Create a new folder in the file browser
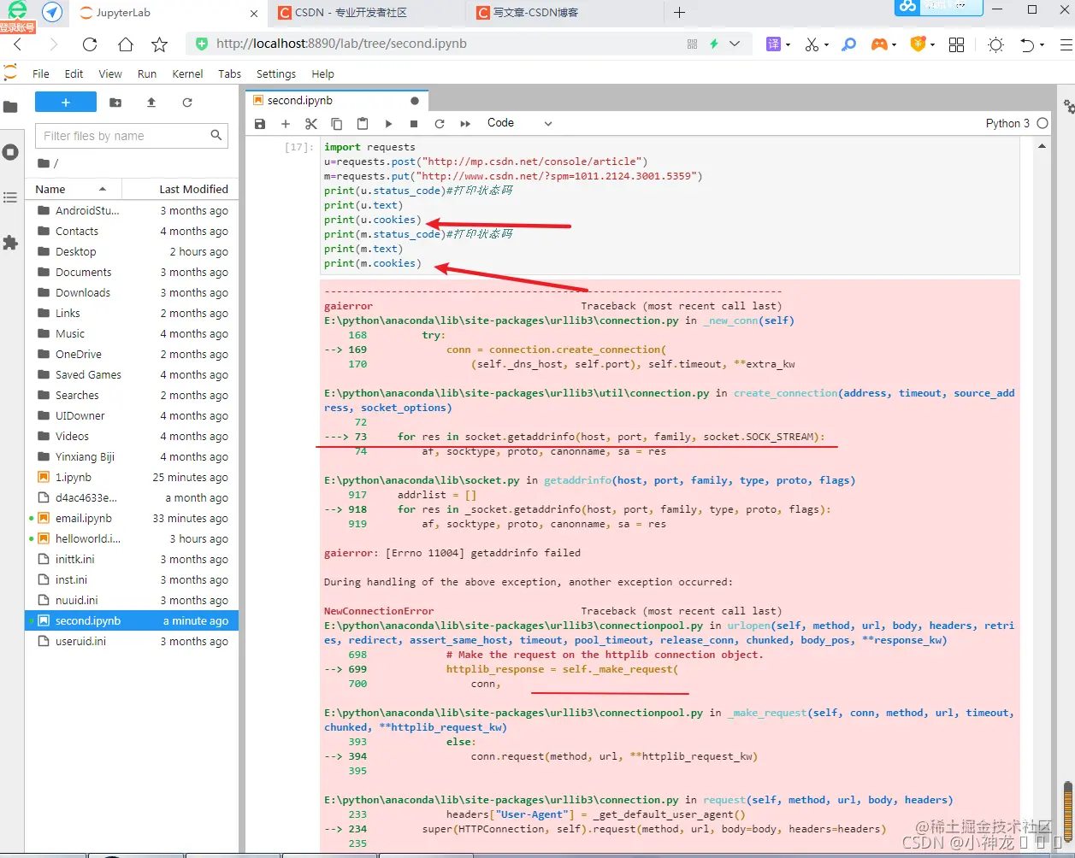 pyautogui.click(x=115, y=103)
